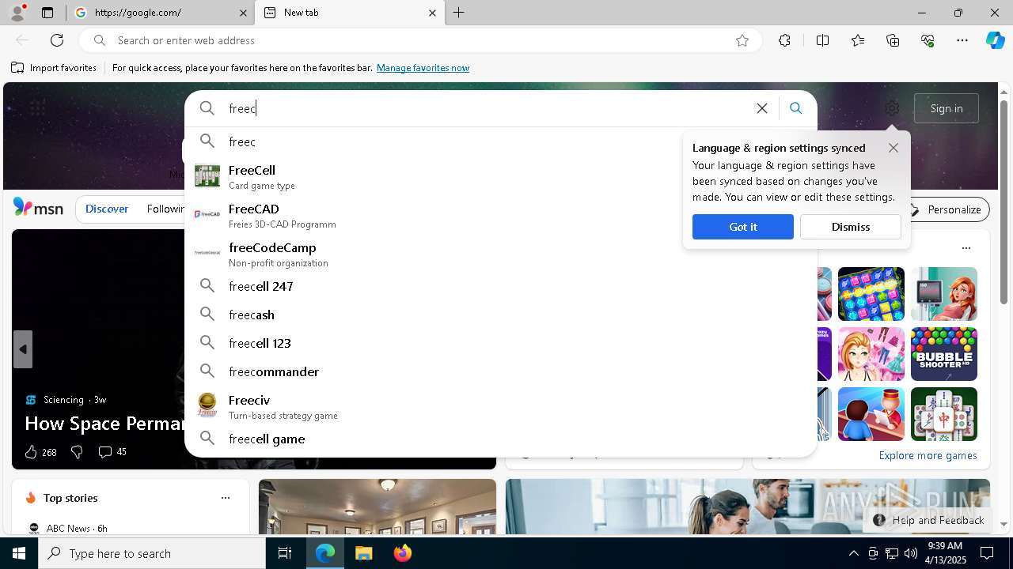
Task: Select the freecell 247 suggestion
Action: (x=500, y=286)
